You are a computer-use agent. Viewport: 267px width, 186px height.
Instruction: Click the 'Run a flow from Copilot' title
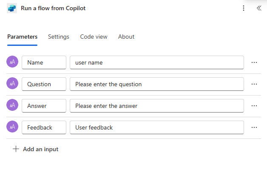point(53,8)
